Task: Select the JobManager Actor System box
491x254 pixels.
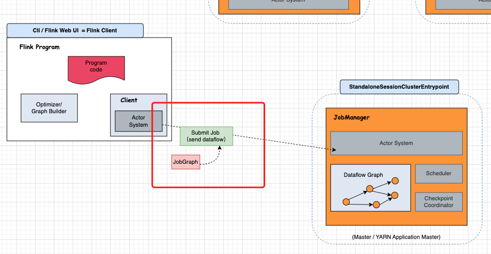Action: click(x=396, y=143)
